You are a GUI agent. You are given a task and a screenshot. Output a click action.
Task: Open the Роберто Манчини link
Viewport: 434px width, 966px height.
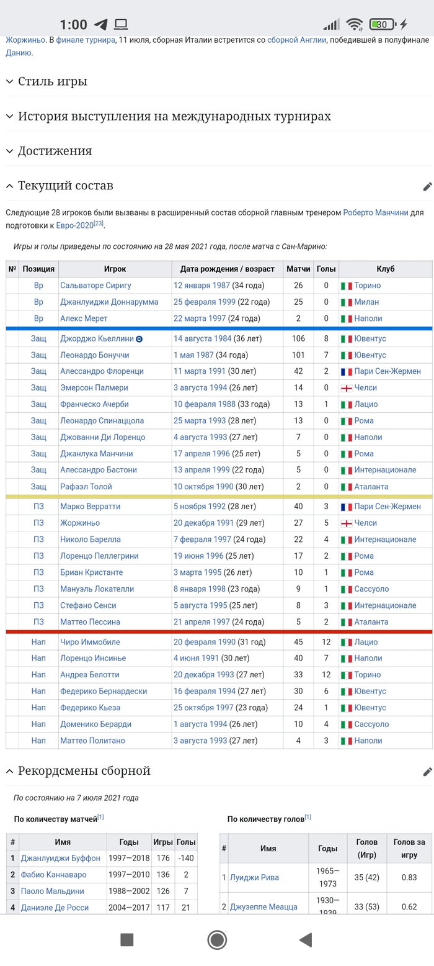click(x=376, y=212)
